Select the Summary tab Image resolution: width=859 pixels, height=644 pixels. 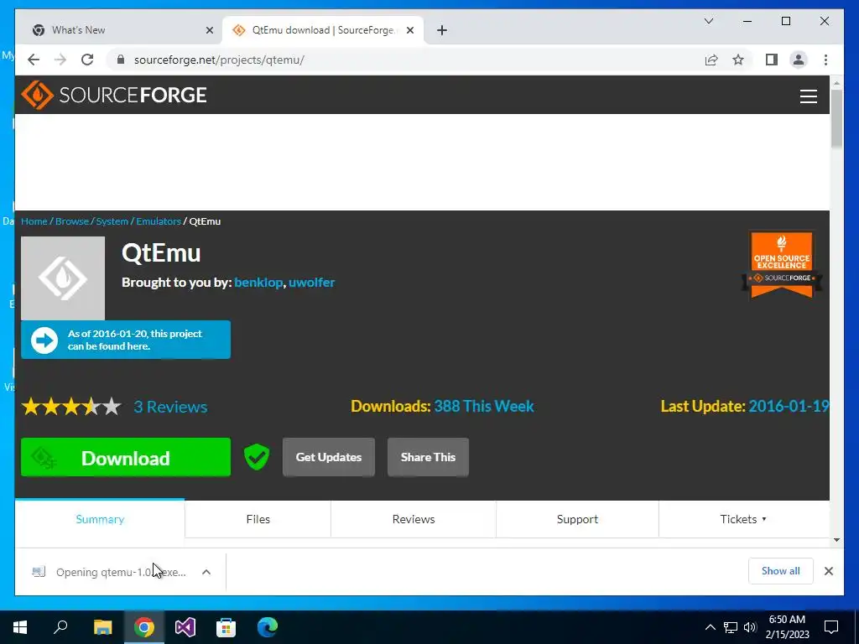pos(100,519)
